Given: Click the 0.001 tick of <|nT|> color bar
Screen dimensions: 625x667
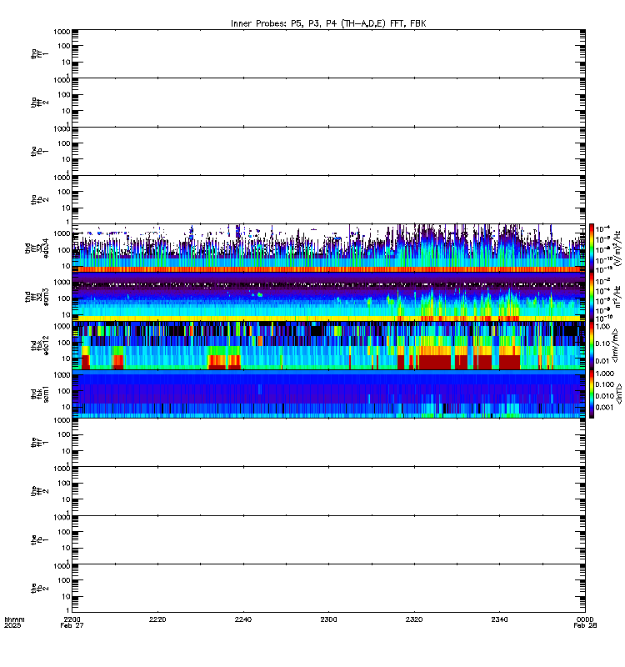Looking at the screenshot, I should pos(605,407).
